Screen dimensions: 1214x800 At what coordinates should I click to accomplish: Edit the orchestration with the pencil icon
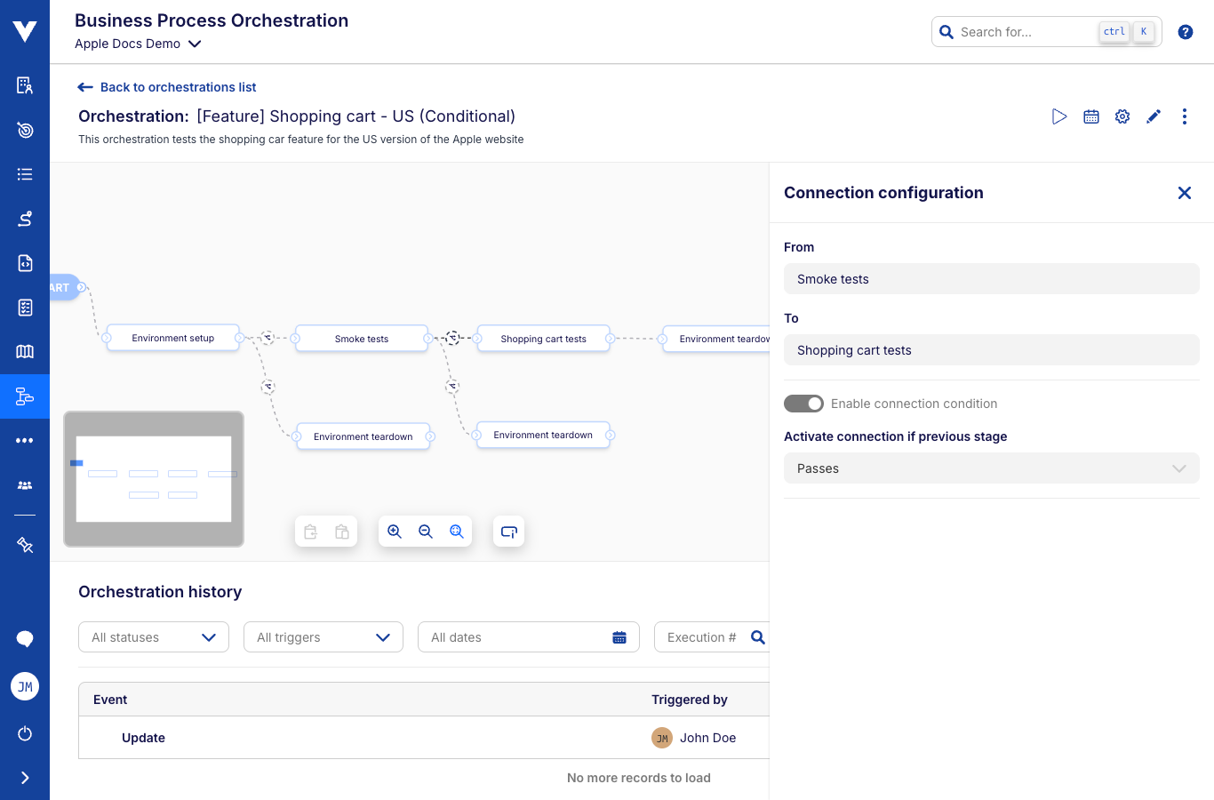pos(1153,116)
